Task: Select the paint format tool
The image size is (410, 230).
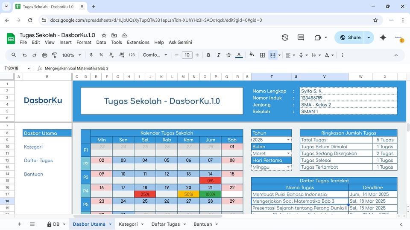Action: coord(54,55)
